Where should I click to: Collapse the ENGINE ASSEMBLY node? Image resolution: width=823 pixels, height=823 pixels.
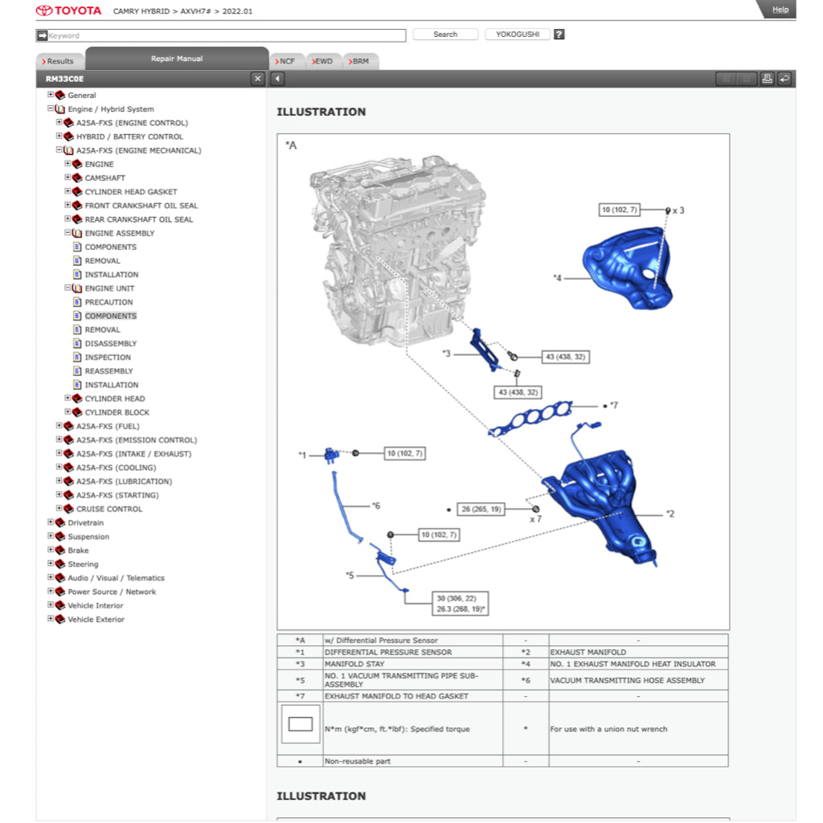pos(68,233)
